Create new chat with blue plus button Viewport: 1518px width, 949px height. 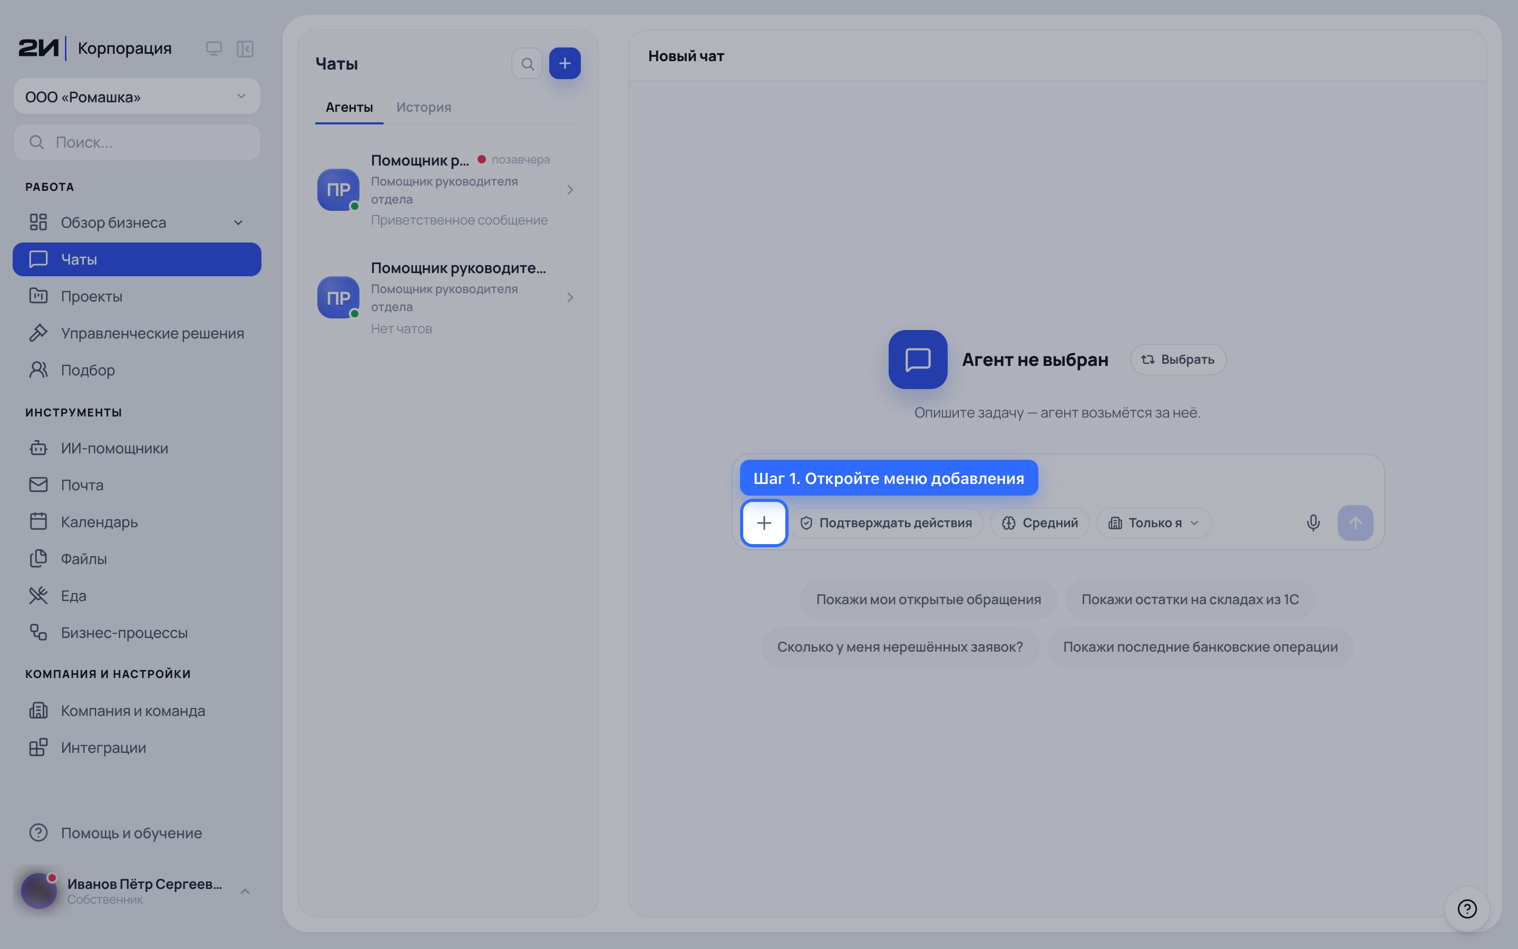[565, 63]
